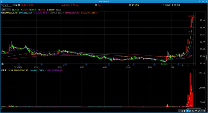Click the dimmed leftmost bottom toolbar icon
Screen dimensions: 208x113
(179, 111)
